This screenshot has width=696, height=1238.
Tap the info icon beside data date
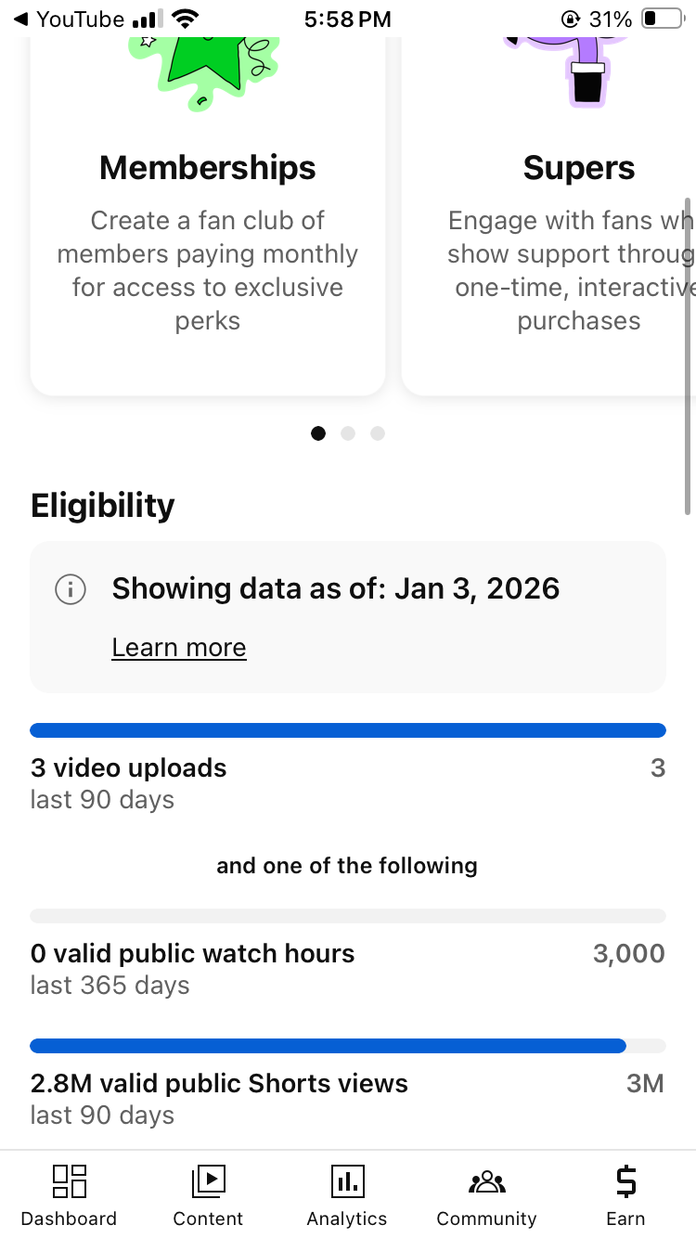click(71, 589)
